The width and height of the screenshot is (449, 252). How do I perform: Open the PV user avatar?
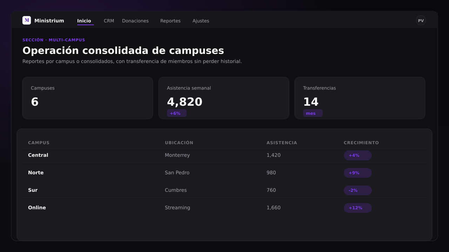tap(421, 20)
